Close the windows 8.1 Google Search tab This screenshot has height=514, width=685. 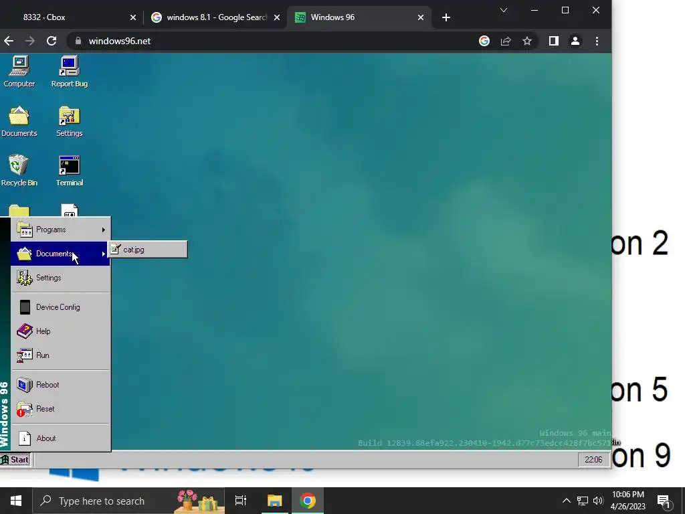tap(276, 17)
